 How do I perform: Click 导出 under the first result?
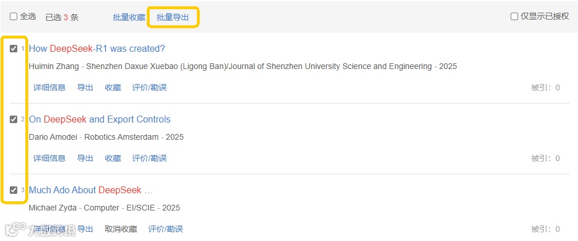click(85, 87)
